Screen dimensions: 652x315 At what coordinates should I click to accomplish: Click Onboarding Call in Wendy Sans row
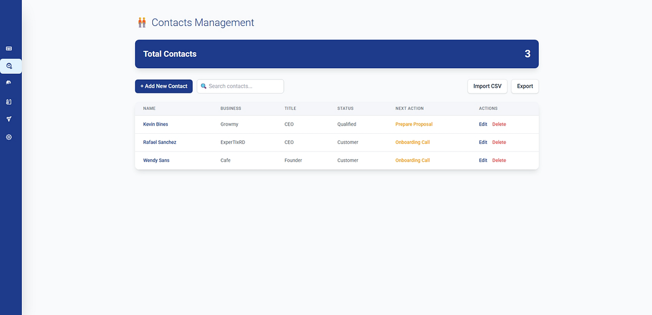click(x=413, y=160)
